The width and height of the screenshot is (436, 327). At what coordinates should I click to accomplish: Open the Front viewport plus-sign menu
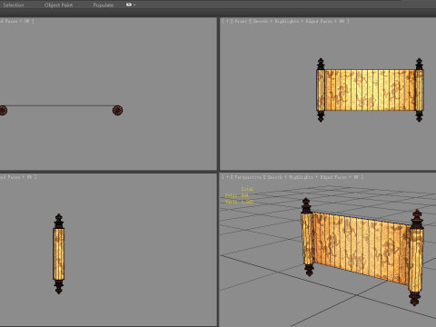pos(227,21)
